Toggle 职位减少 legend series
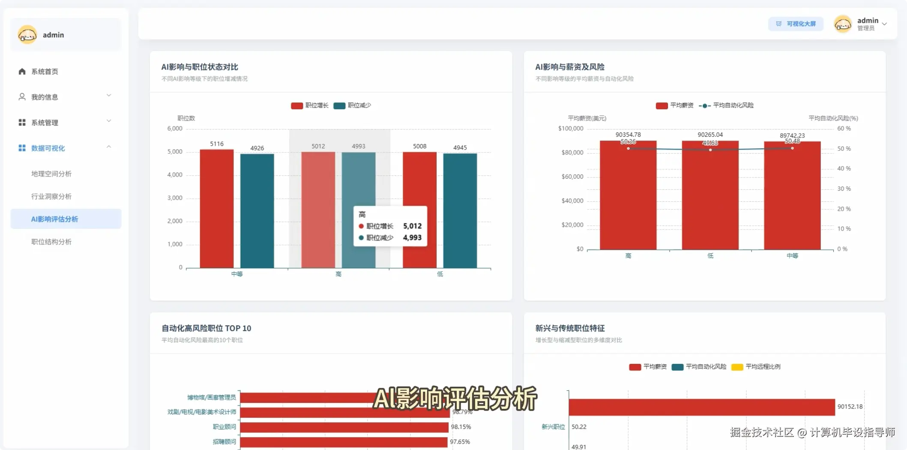The width and height of the screenshot is (907, 450). click(352, 105)
